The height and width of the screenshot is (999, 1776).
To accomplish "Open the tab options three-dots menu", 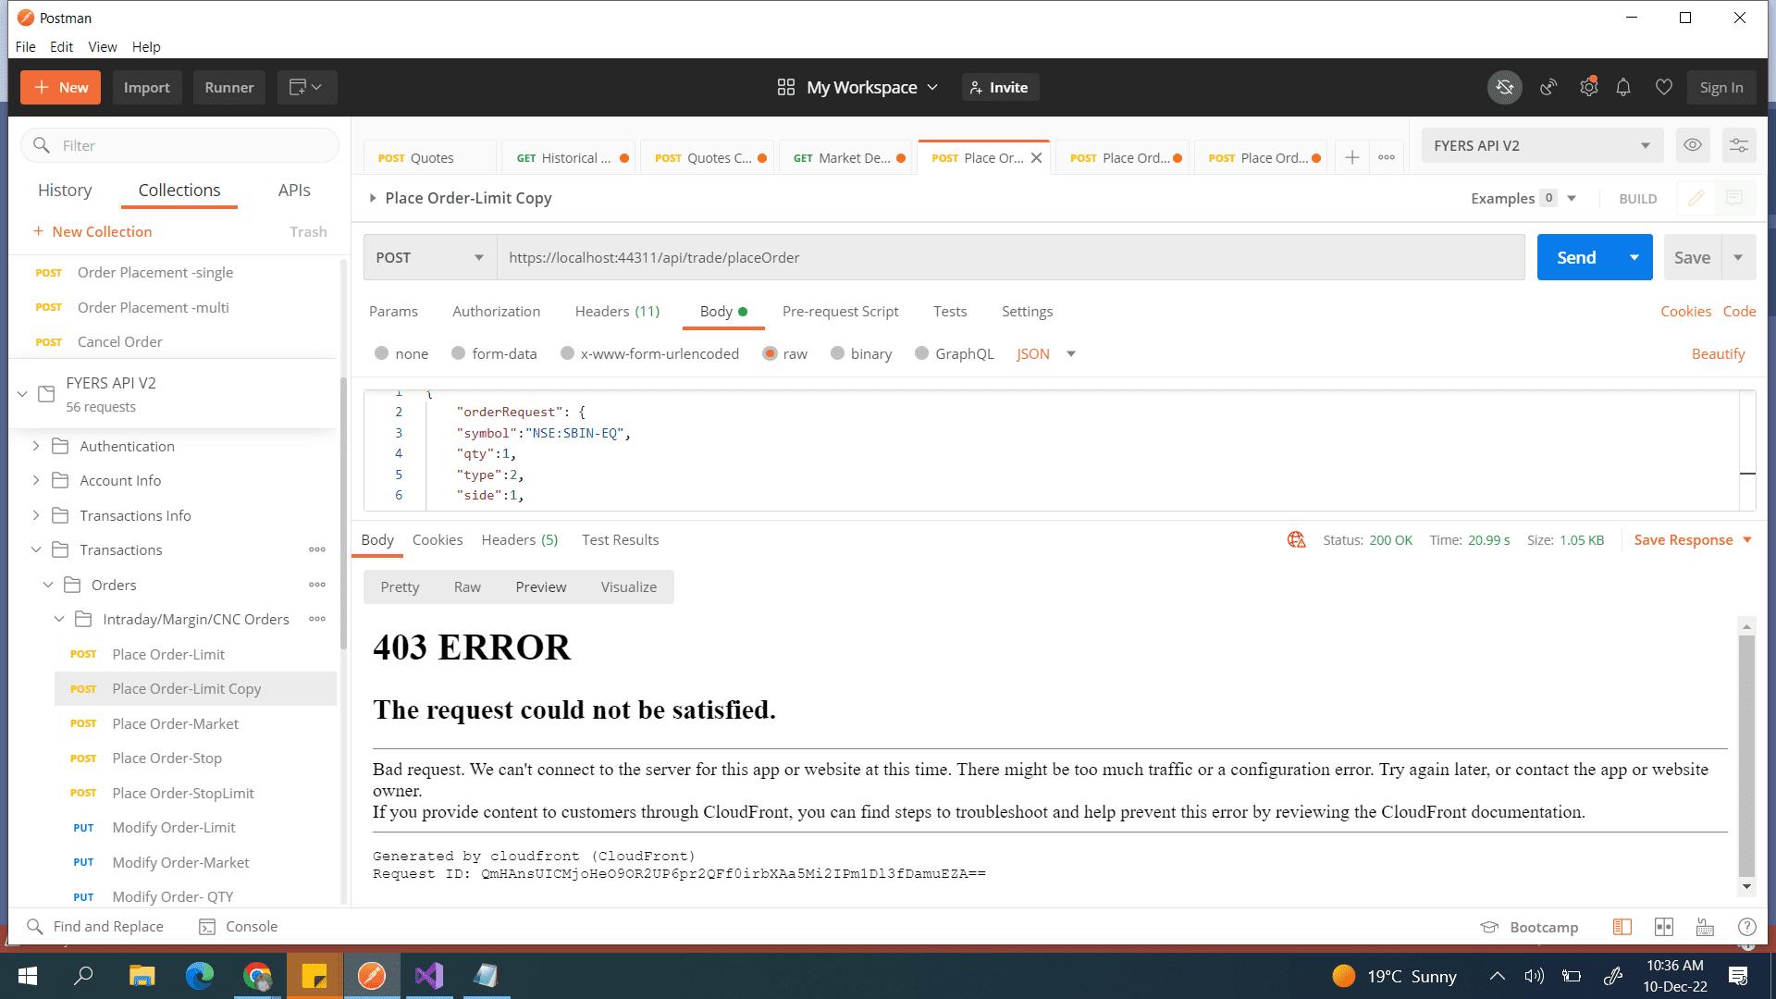I will (x=1387, y=158).
